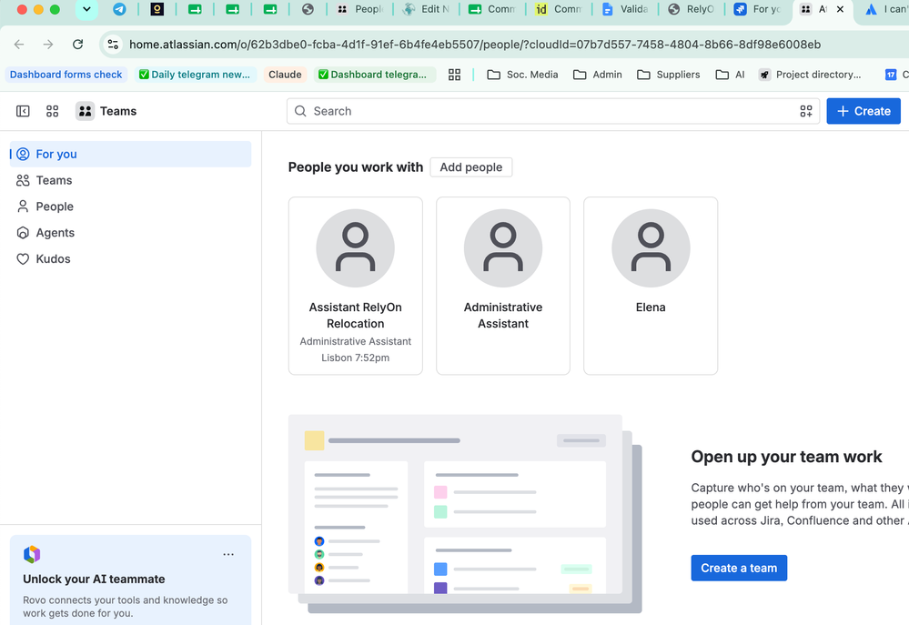Screen dimensions: 909x625
Task: Switch to the dark Q icon tab
Action: click(x=157, y=9)
